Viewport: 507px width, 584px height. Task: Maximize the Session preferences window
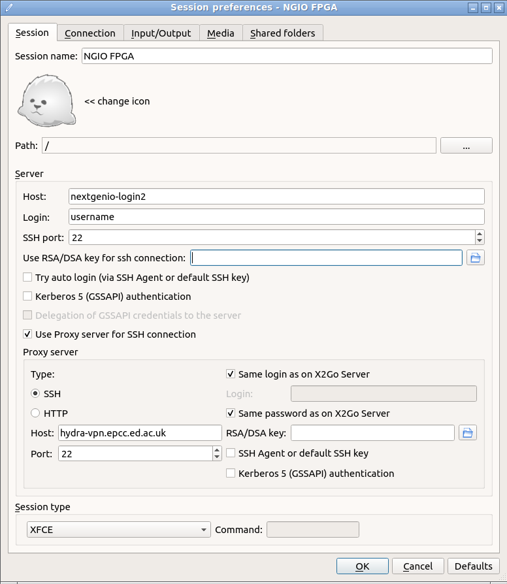point(486,8)
